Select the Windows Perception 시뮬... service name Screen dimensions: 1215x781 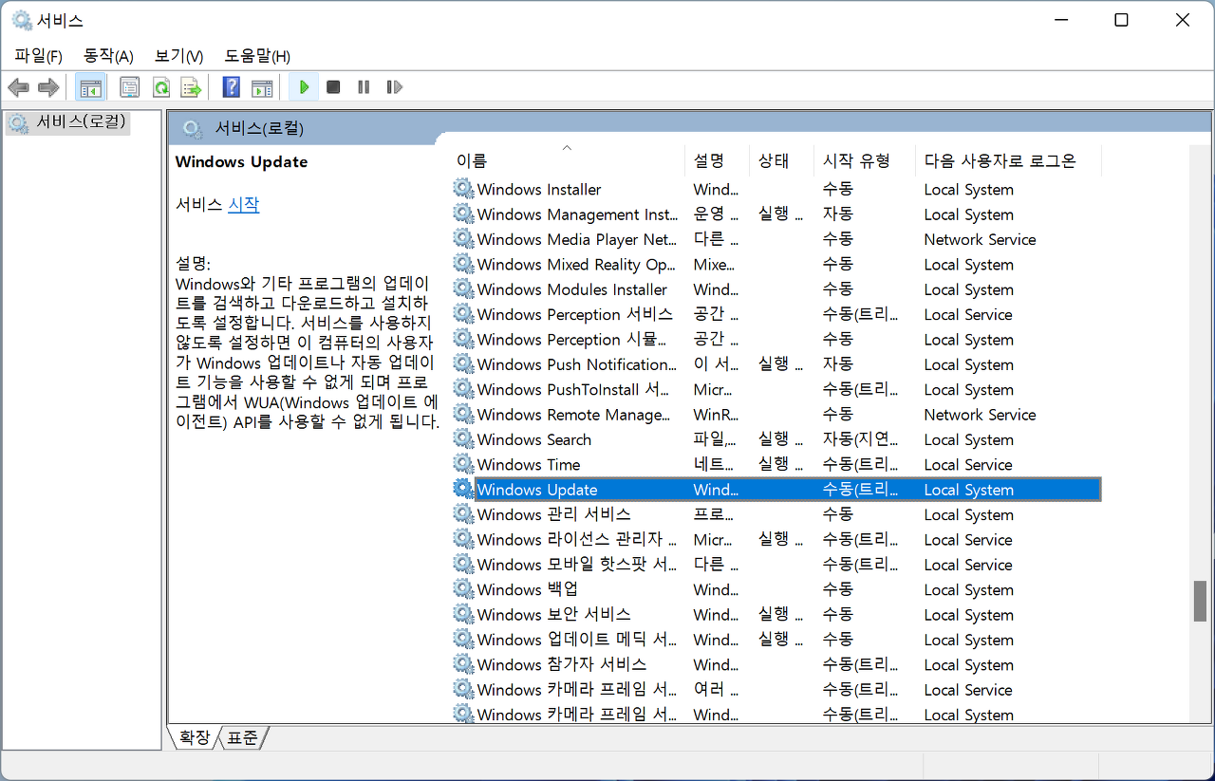[571, 340]
